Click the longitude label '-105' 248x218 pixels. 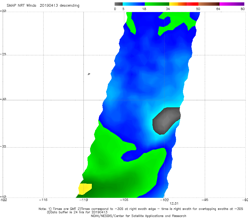point(124,200)
